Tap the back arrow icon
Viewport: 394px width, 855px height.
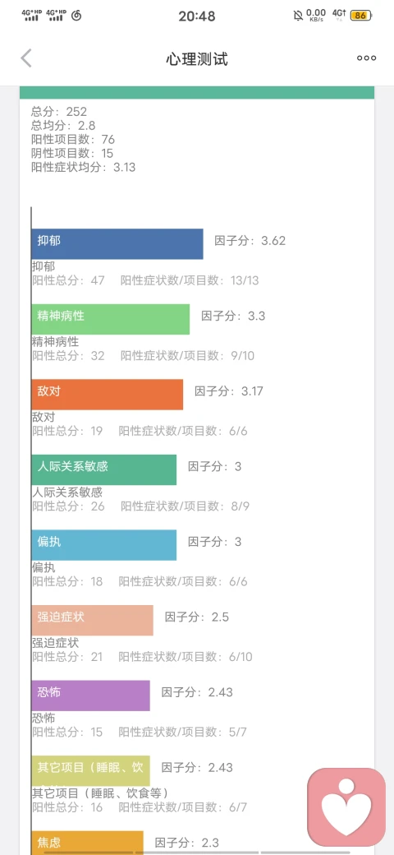coord(26,58)
